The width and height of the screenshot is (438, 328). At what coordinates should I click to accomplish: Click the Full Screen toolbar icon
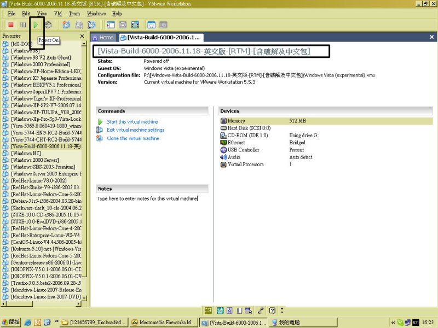click(x=135, y=25)
